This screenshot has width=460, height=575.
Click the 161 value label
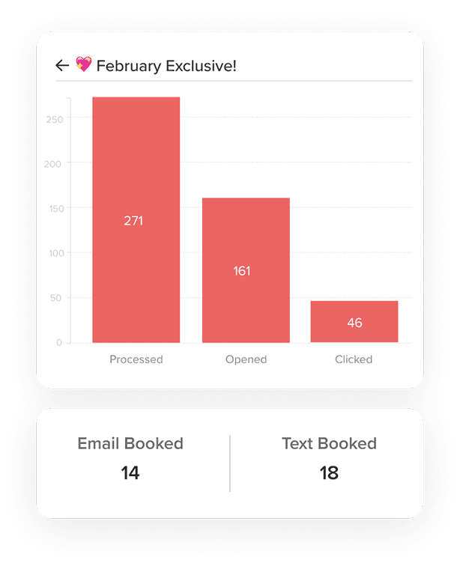coord(242,271)
